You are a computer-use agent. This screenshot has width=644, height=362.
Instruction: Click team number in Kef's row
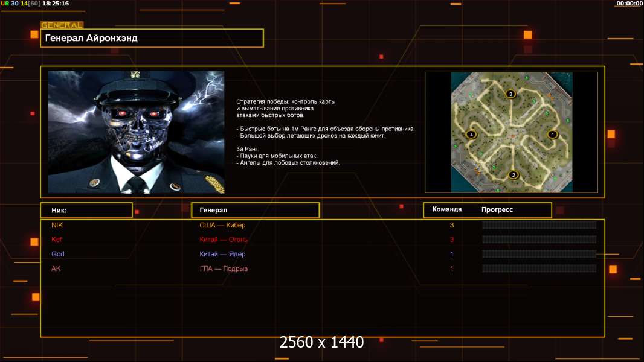[x=452, y=240]
